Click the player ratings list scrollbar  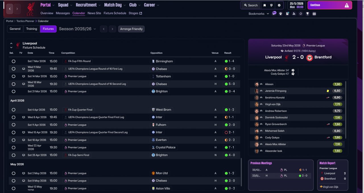click(346, 110)
